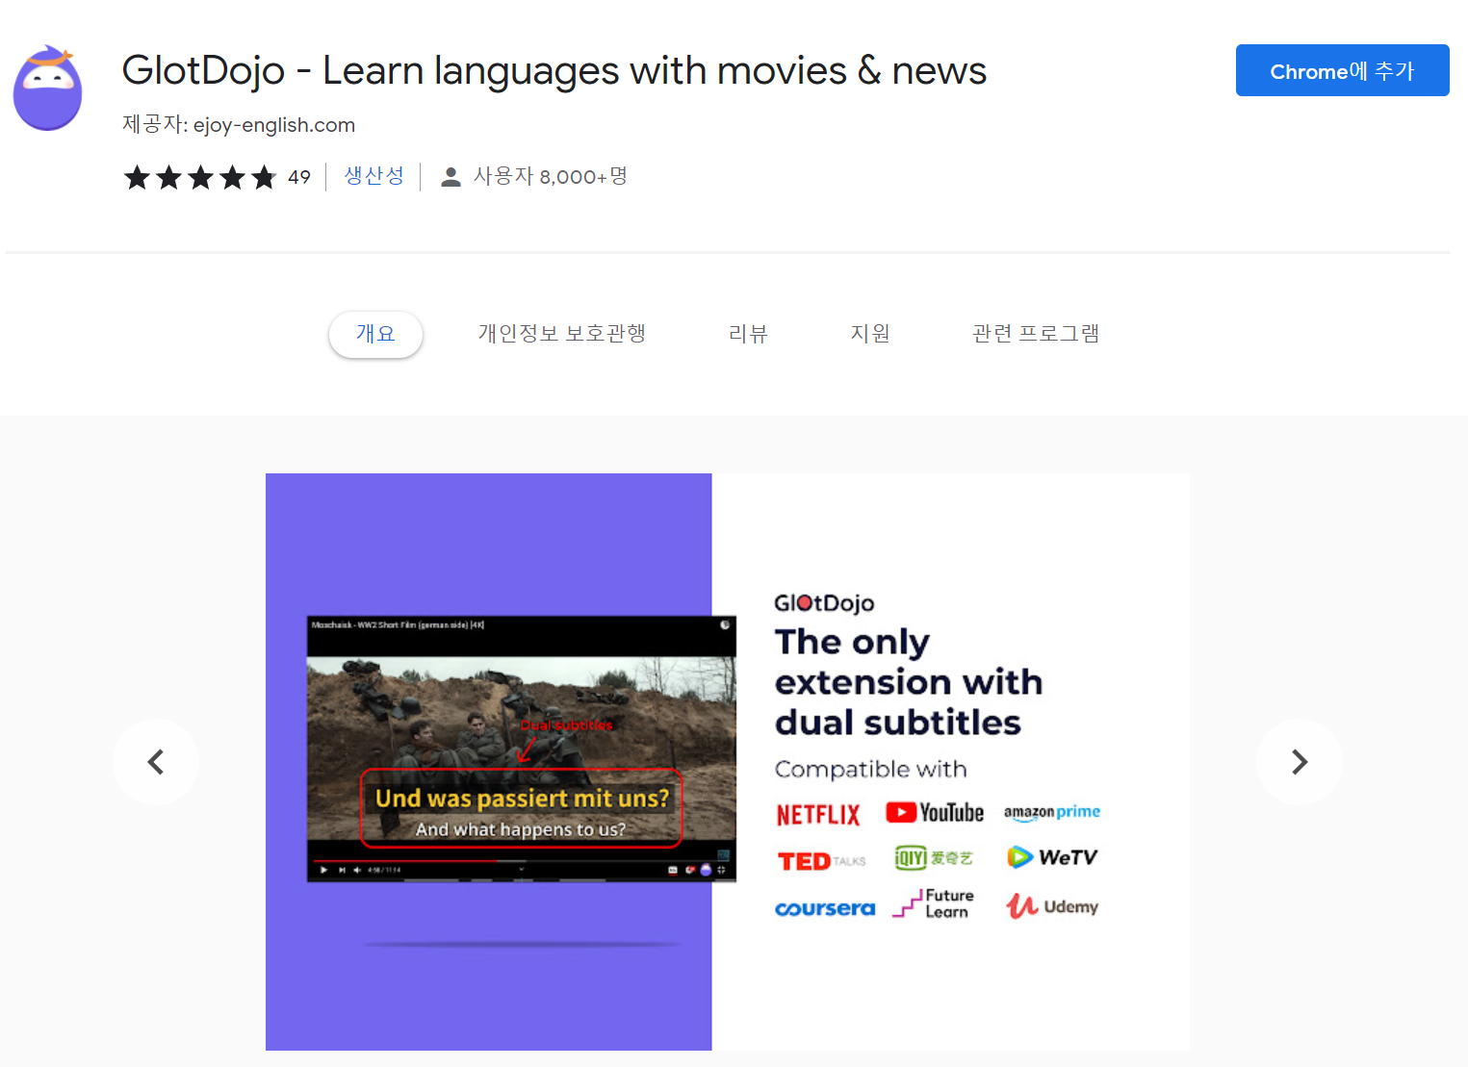Open the ejoy-english.com provider link
This screenshot has width=1468, height=1067.
tap(273, 125)
